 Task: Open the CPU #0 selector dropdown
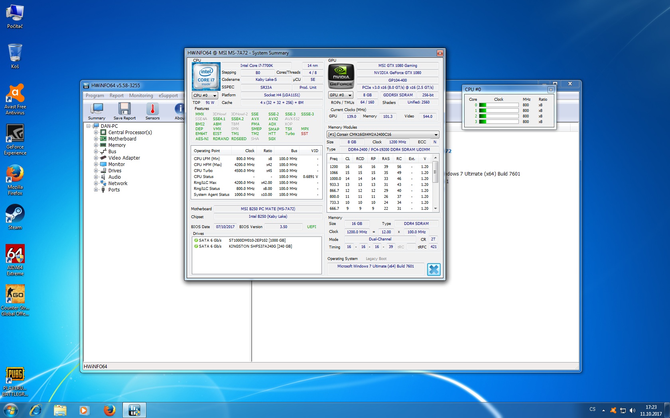[x=205, y=96]
